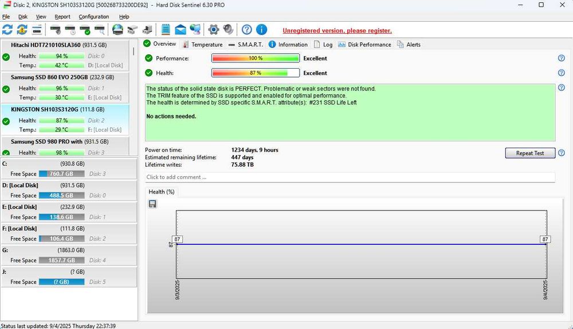Click the disk icon with magnifying glass

tap(99, 30)
